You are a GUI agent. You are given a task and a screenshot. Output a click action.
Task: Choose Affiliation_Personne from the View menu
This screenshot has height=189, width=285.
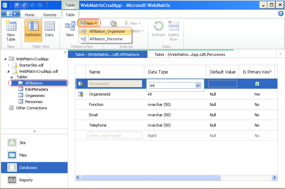[x=106, y=39]
